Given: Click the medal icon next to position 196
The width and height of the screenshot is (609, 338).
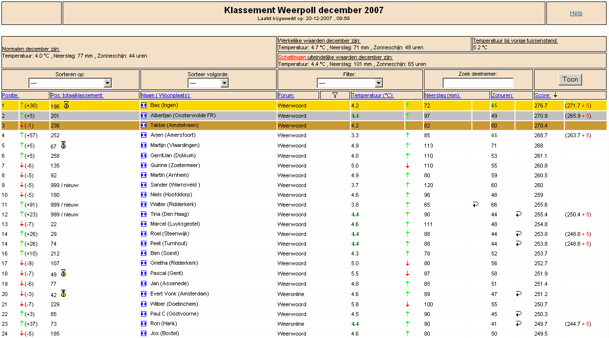Looking at the screenshot, I should (66, 105).
